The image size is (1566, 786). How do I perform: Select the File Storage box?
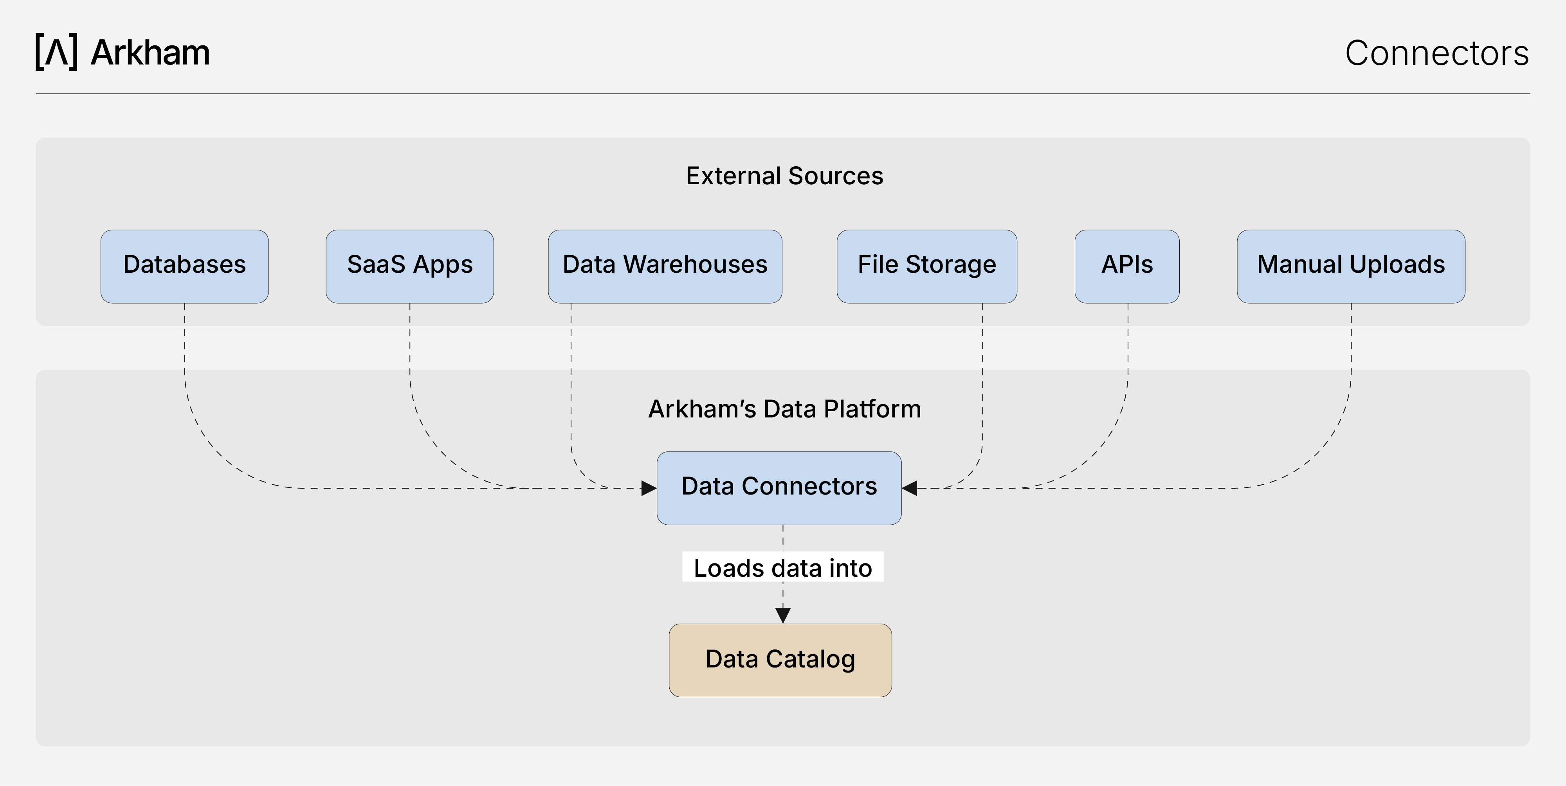point(926,266)
